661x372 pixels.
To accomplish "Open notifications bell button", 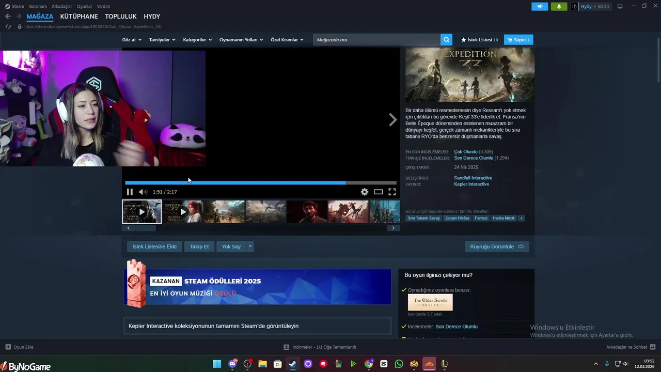I will [x=559, y=6].
